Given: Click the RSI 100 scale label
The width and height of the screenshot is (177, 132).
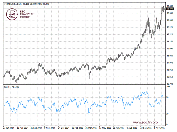Looking at the screenshot, I should [168, 87].
